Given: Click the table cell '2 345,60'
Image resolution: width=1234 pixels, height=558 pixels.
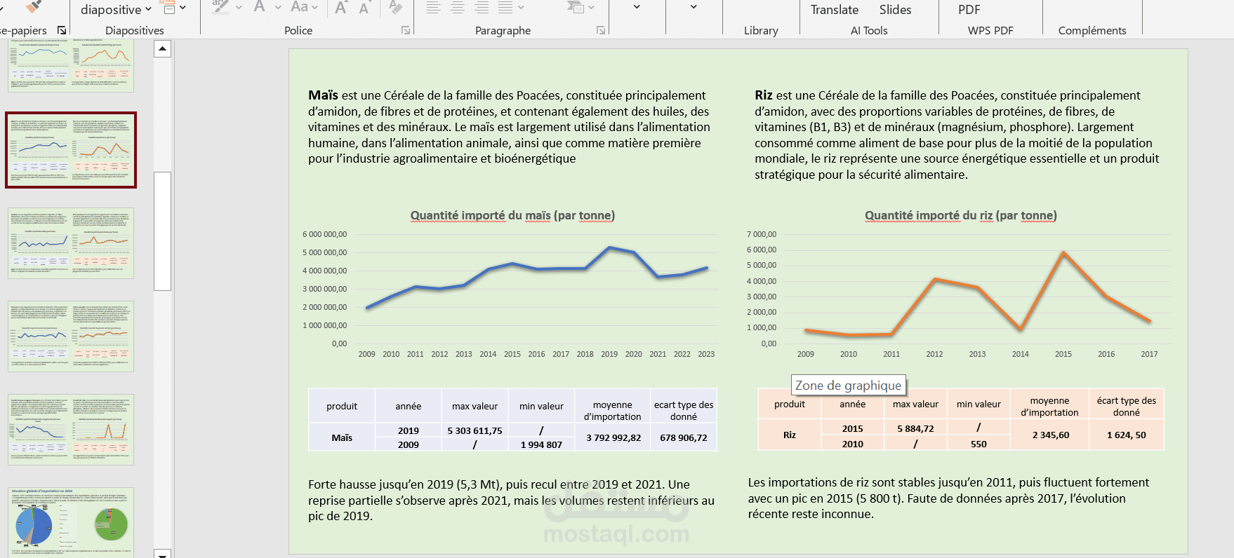Looking at the screenshot, I should [1050, 435].
